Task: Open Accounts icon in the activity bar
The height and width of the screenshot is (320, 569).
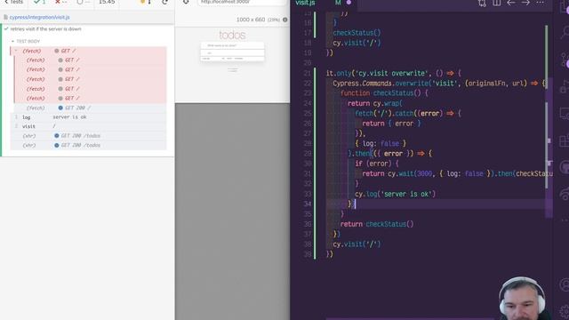Action: click(x=565, y=284)
